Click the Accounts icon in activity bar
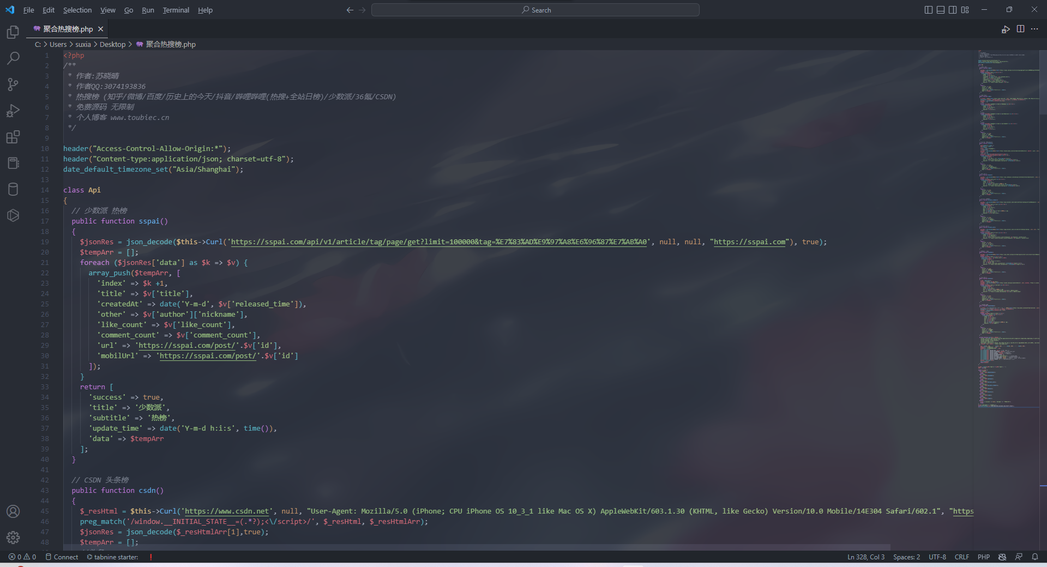Image resolution: width=1047 pixels, height=567 pixels. tap(13, 511)
